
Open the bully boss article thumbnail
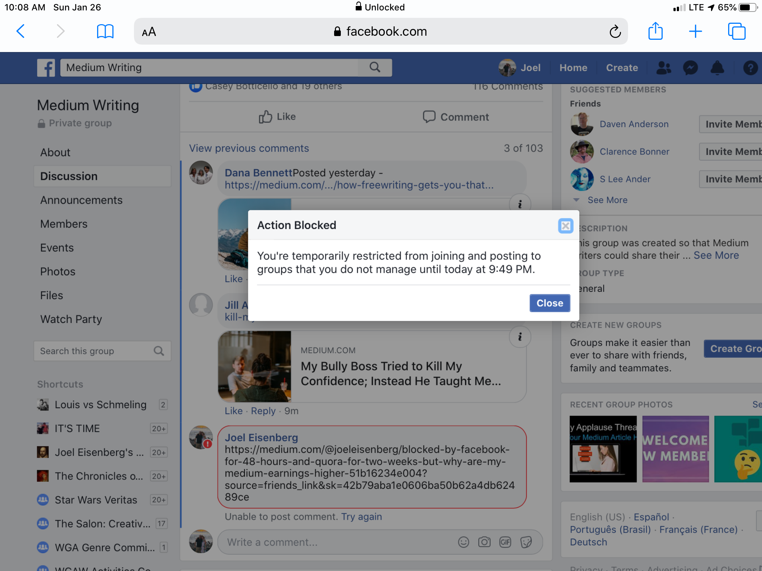tap(254, 366)
